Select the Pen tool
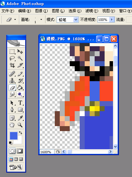 (12, 110)
